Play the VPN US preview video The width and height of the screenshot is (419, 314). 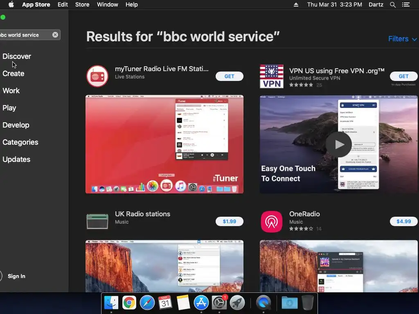pyautogui.click(x=338, y=144)
